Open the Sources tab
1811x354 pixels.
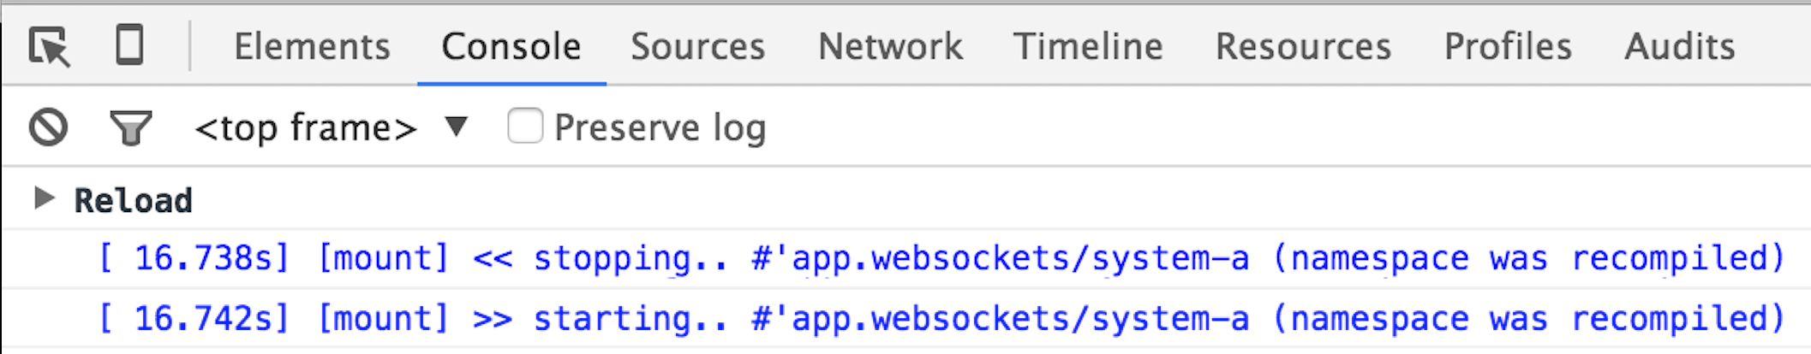[x=697, y=46]
